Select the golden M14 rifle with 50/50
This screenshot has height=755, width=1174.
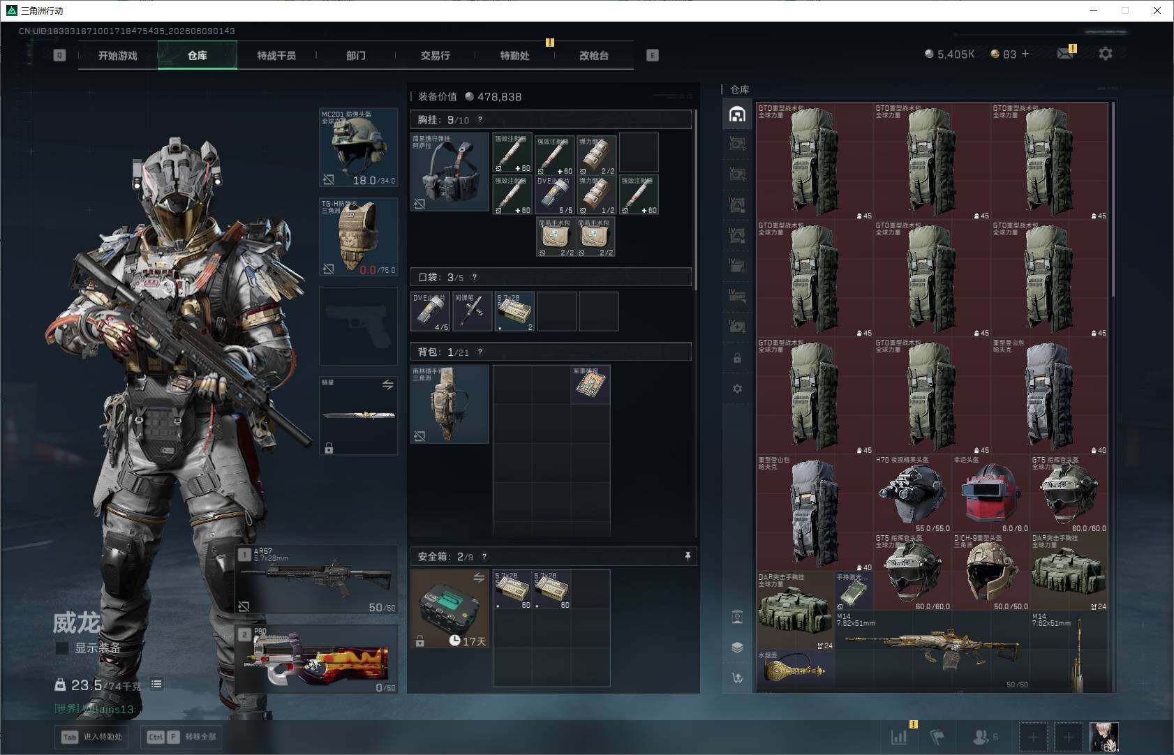pos(932,650)
